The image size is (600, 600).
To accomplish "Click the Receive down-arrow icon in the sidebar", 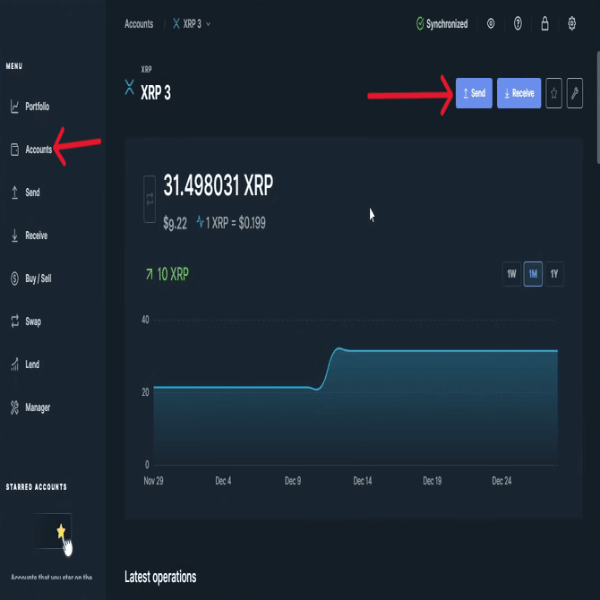I will tap(14, 236).
